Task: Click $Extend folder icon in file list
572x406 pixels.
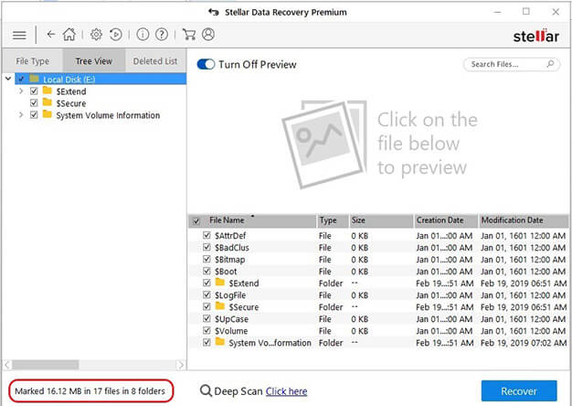Action: point(220,283)
